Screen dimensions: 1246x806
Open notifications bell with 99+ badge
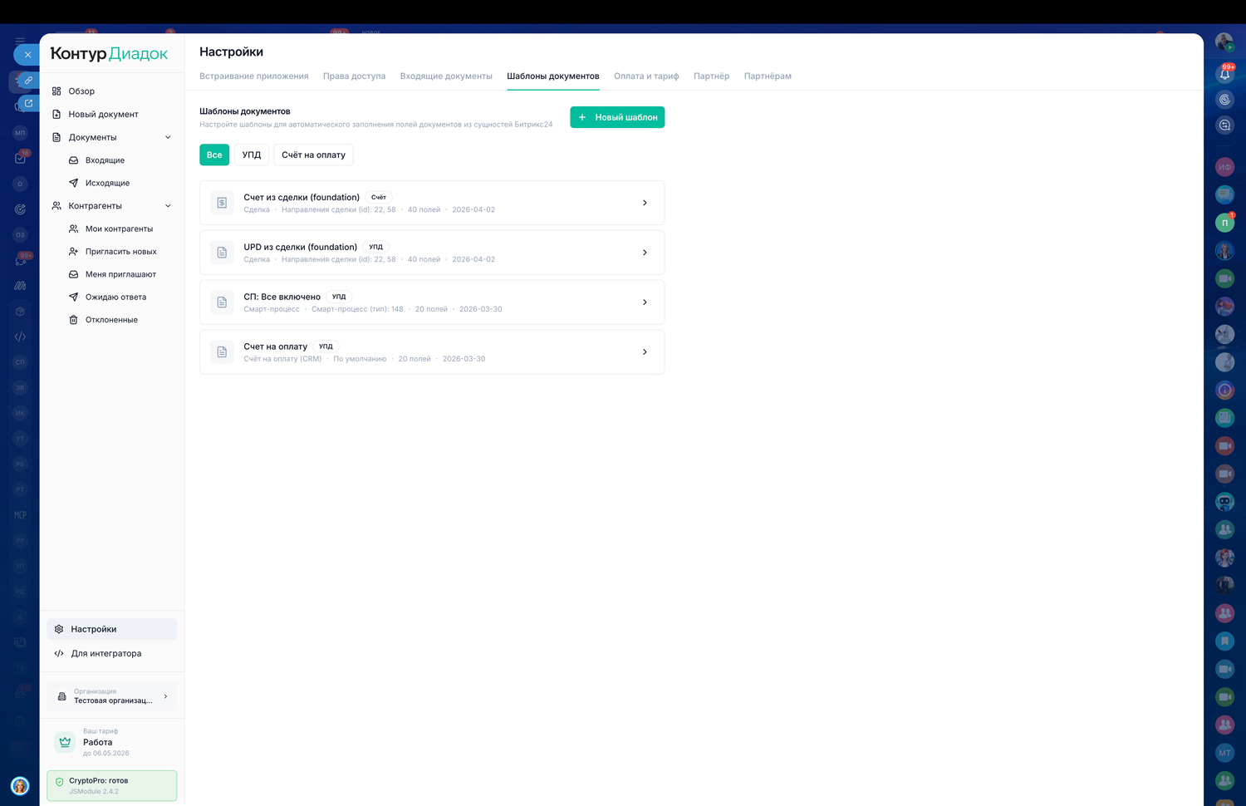click(x=1224, y=74)
